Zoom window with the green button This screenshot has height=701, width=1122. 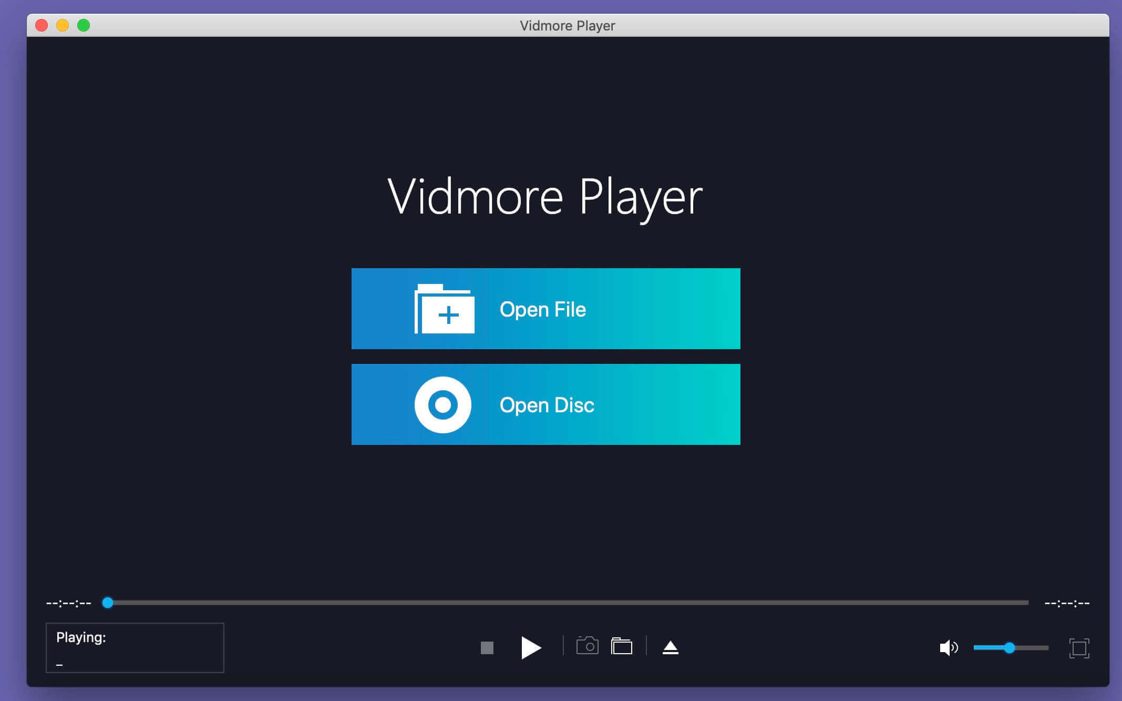pos(84,25)
